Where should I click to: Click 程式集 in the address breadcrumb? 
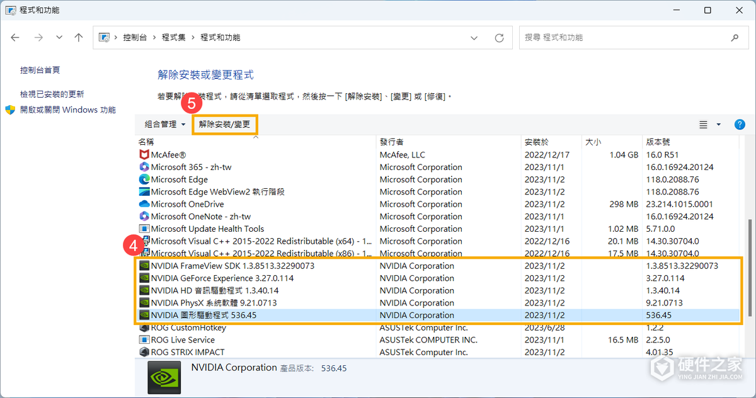click(174, 38)
